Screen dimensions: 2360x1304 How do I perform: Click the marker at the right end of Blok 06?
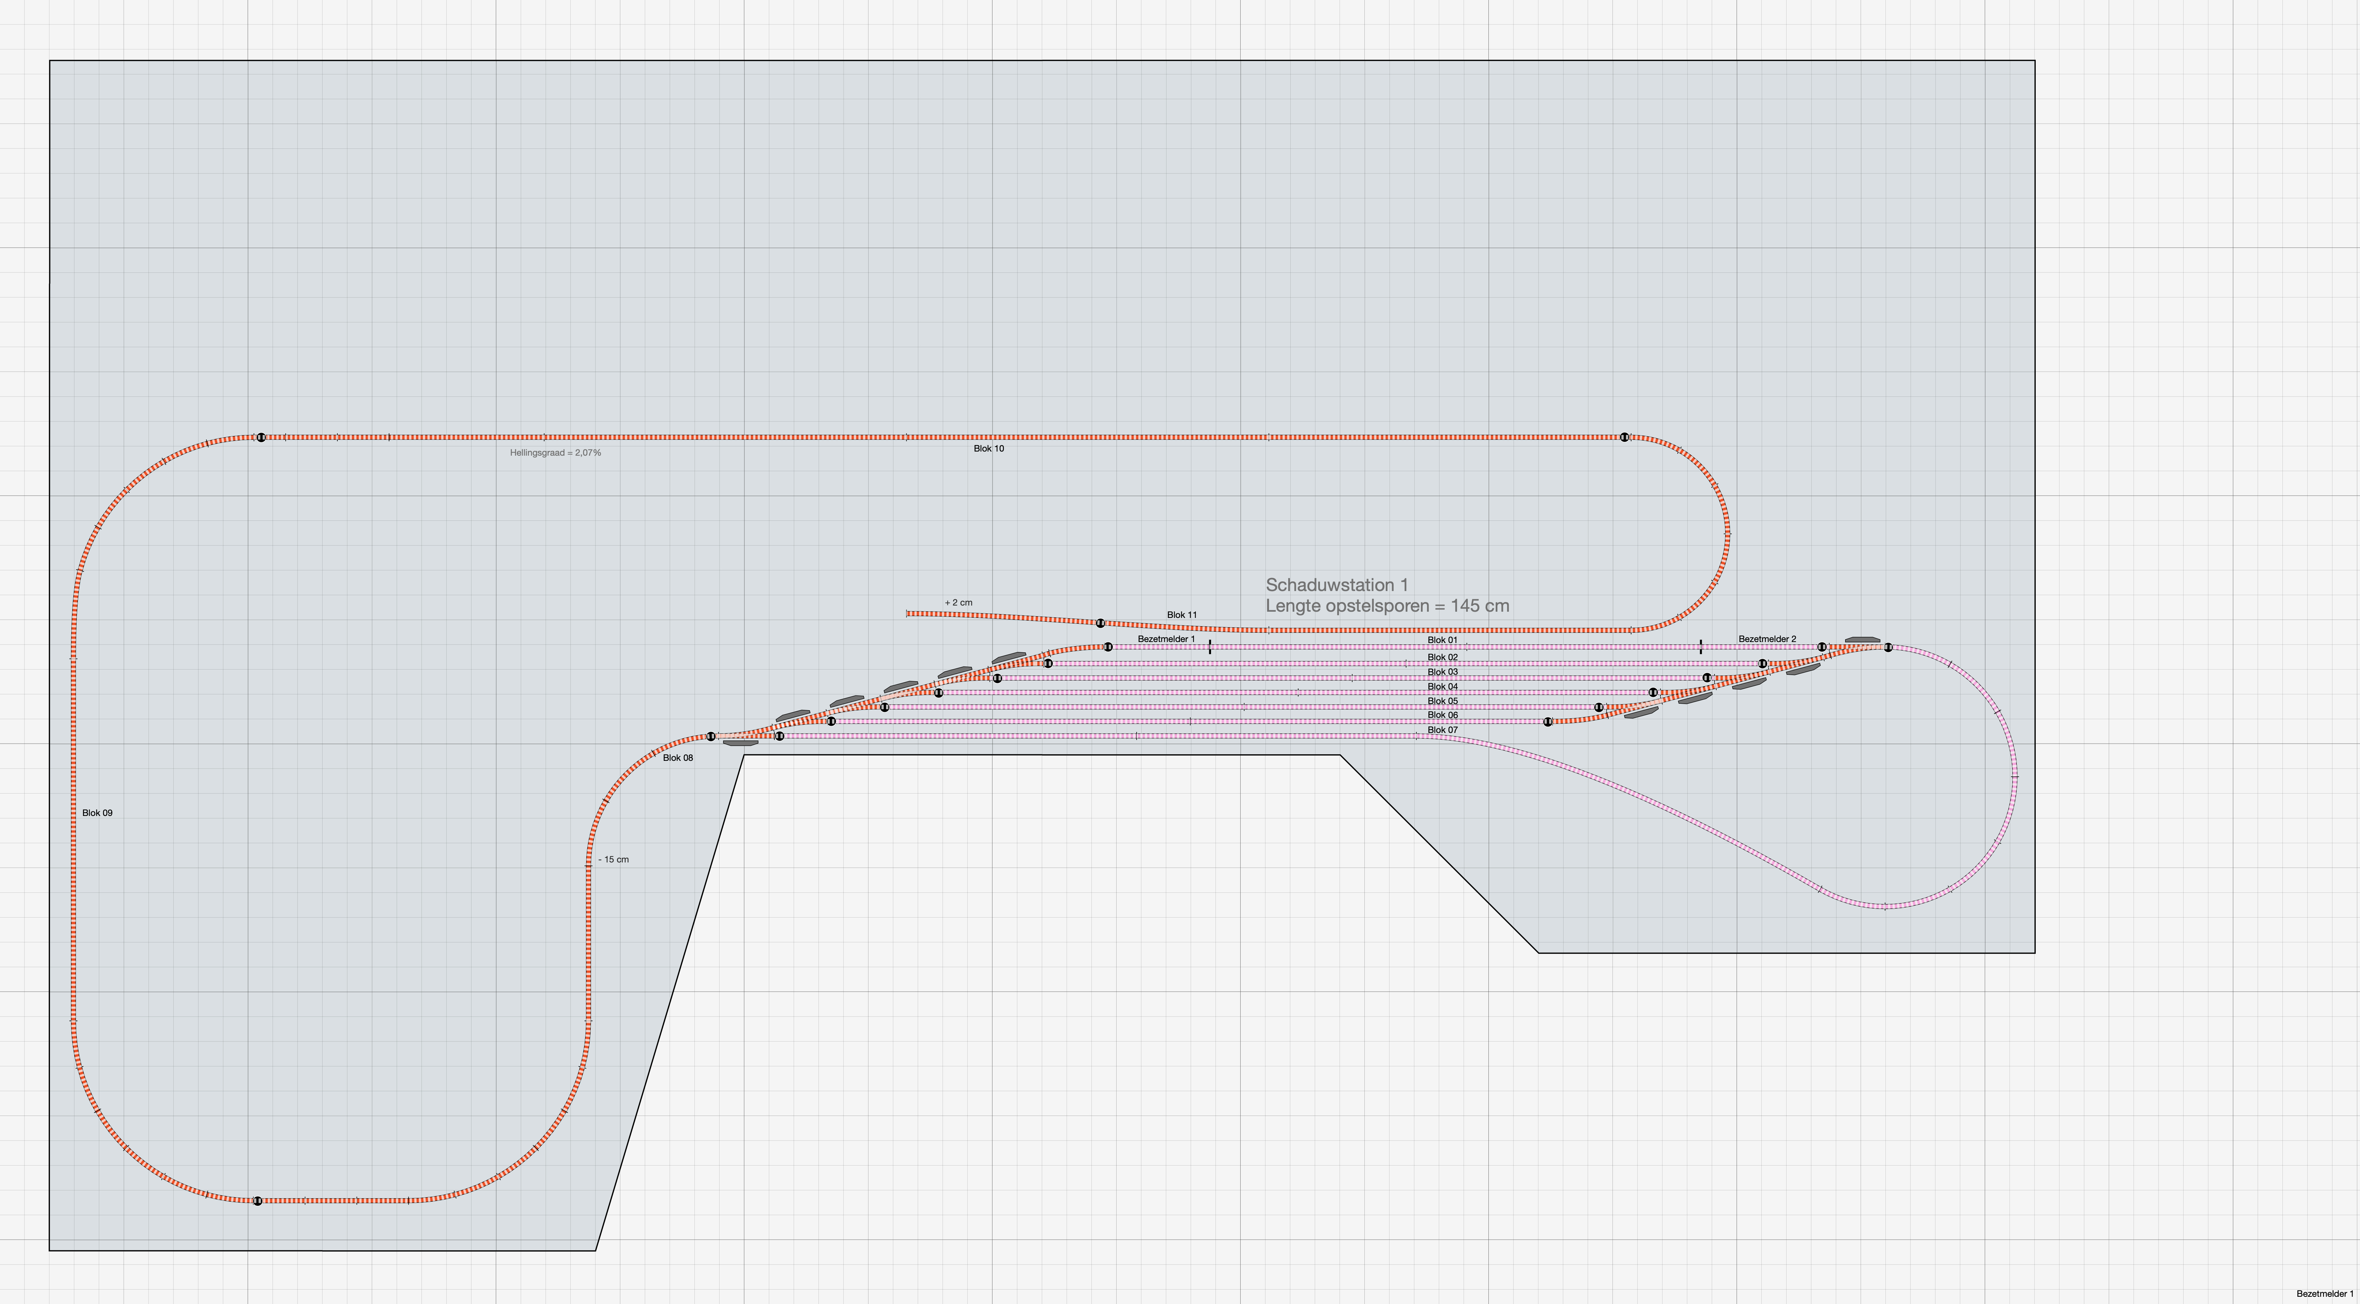click(x=1548, y=722)
